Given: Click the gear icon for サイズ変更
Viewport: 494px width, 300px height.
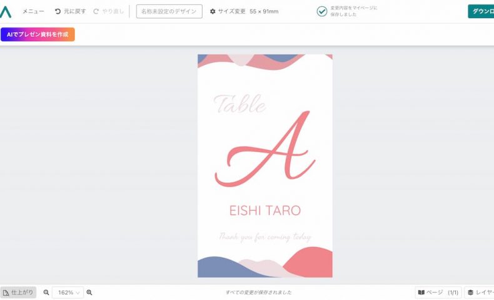Looking at the screenshot, I should 213,11.
